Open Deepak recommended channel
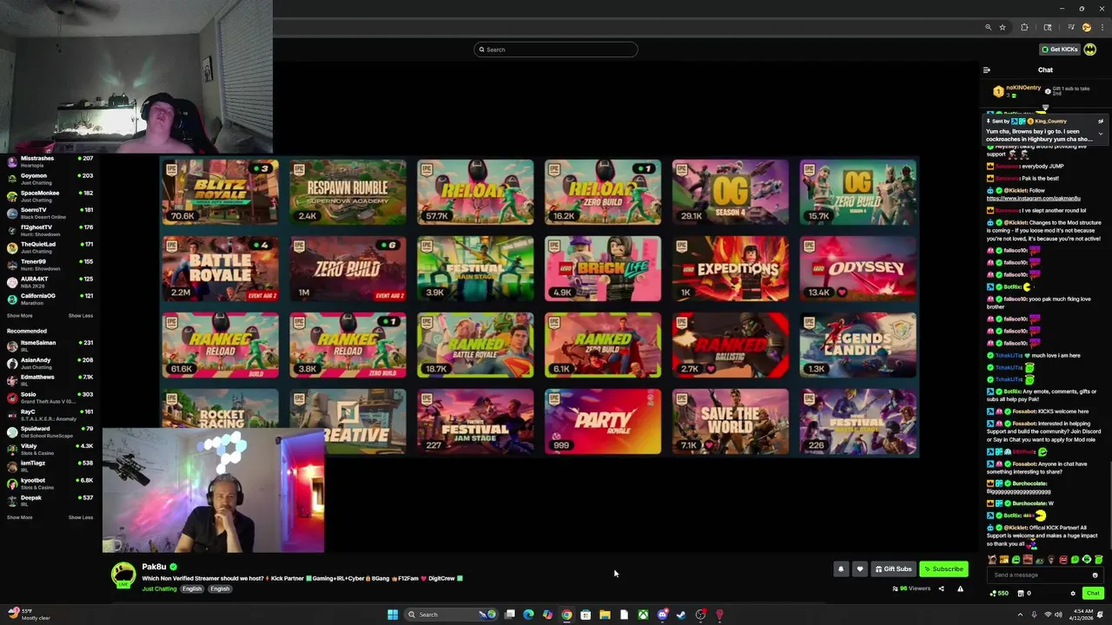The height and width of the screenshot is (625, 1112). 50,500
